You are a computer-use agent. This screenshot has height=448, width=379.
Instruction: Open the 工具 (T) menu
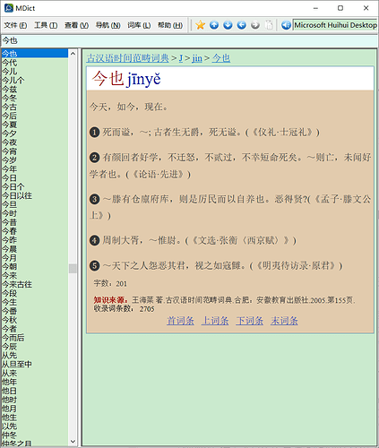[x=46, y=25]
